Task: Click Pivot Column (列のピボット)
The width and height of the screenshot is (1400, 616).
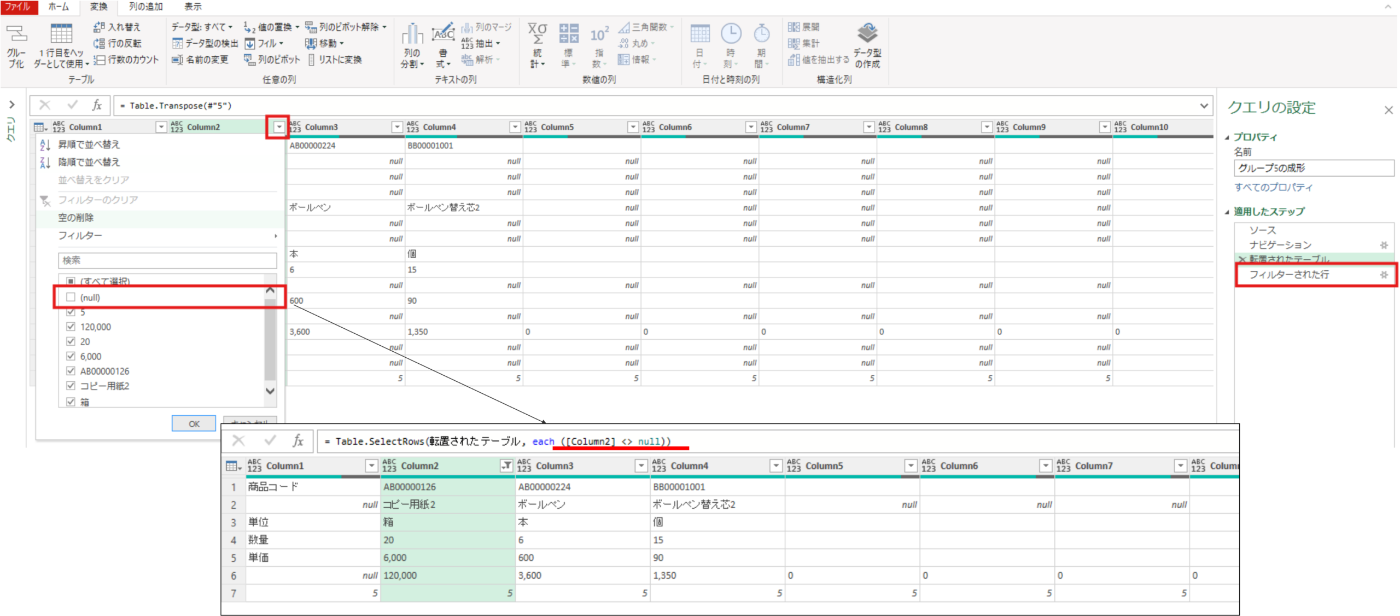Action: click(x=272, y=60)
